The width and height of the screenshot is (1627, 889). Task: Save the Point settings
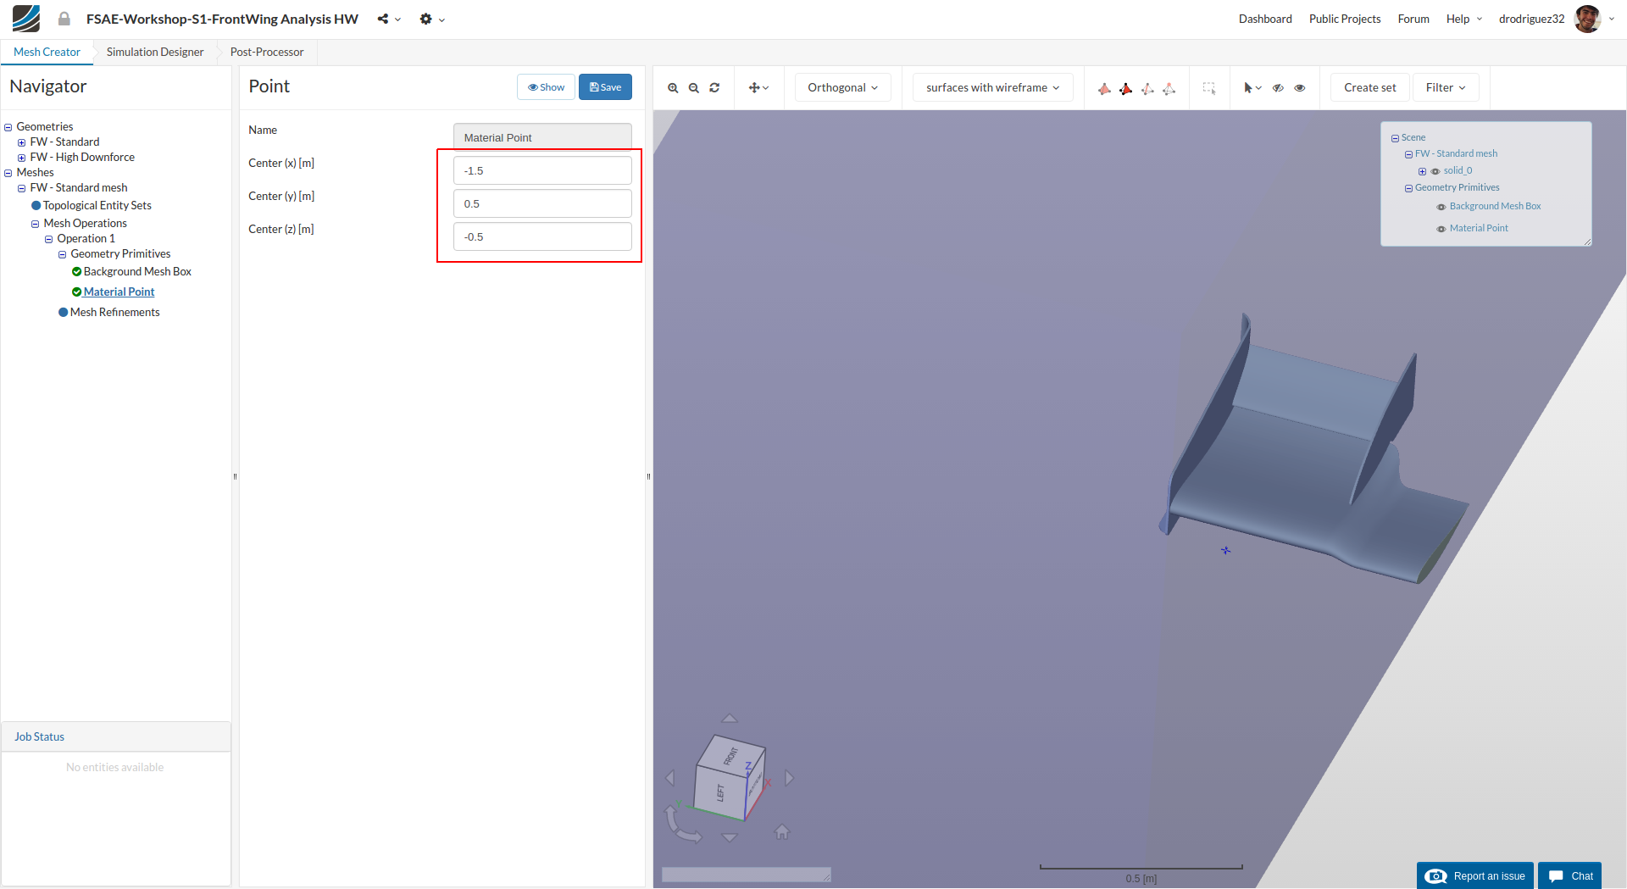tap(605, 87)
